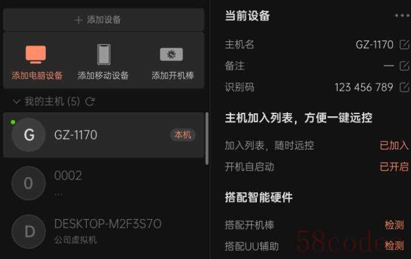Toggle the 已加入 list status
411x259 pixels.
coord(394,146)
